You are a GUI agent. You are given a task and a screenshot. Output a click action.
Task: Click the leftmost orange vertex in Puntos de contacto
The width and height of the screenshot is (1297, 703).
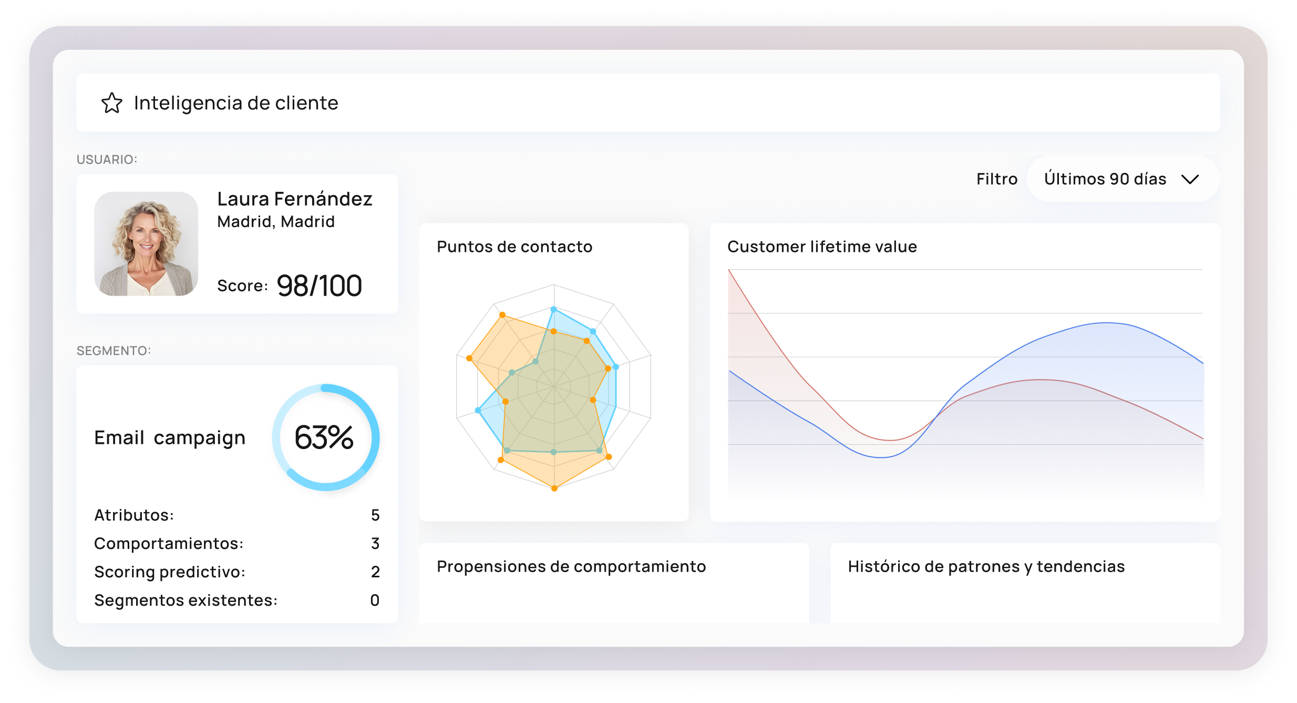(x=469, y=358)
